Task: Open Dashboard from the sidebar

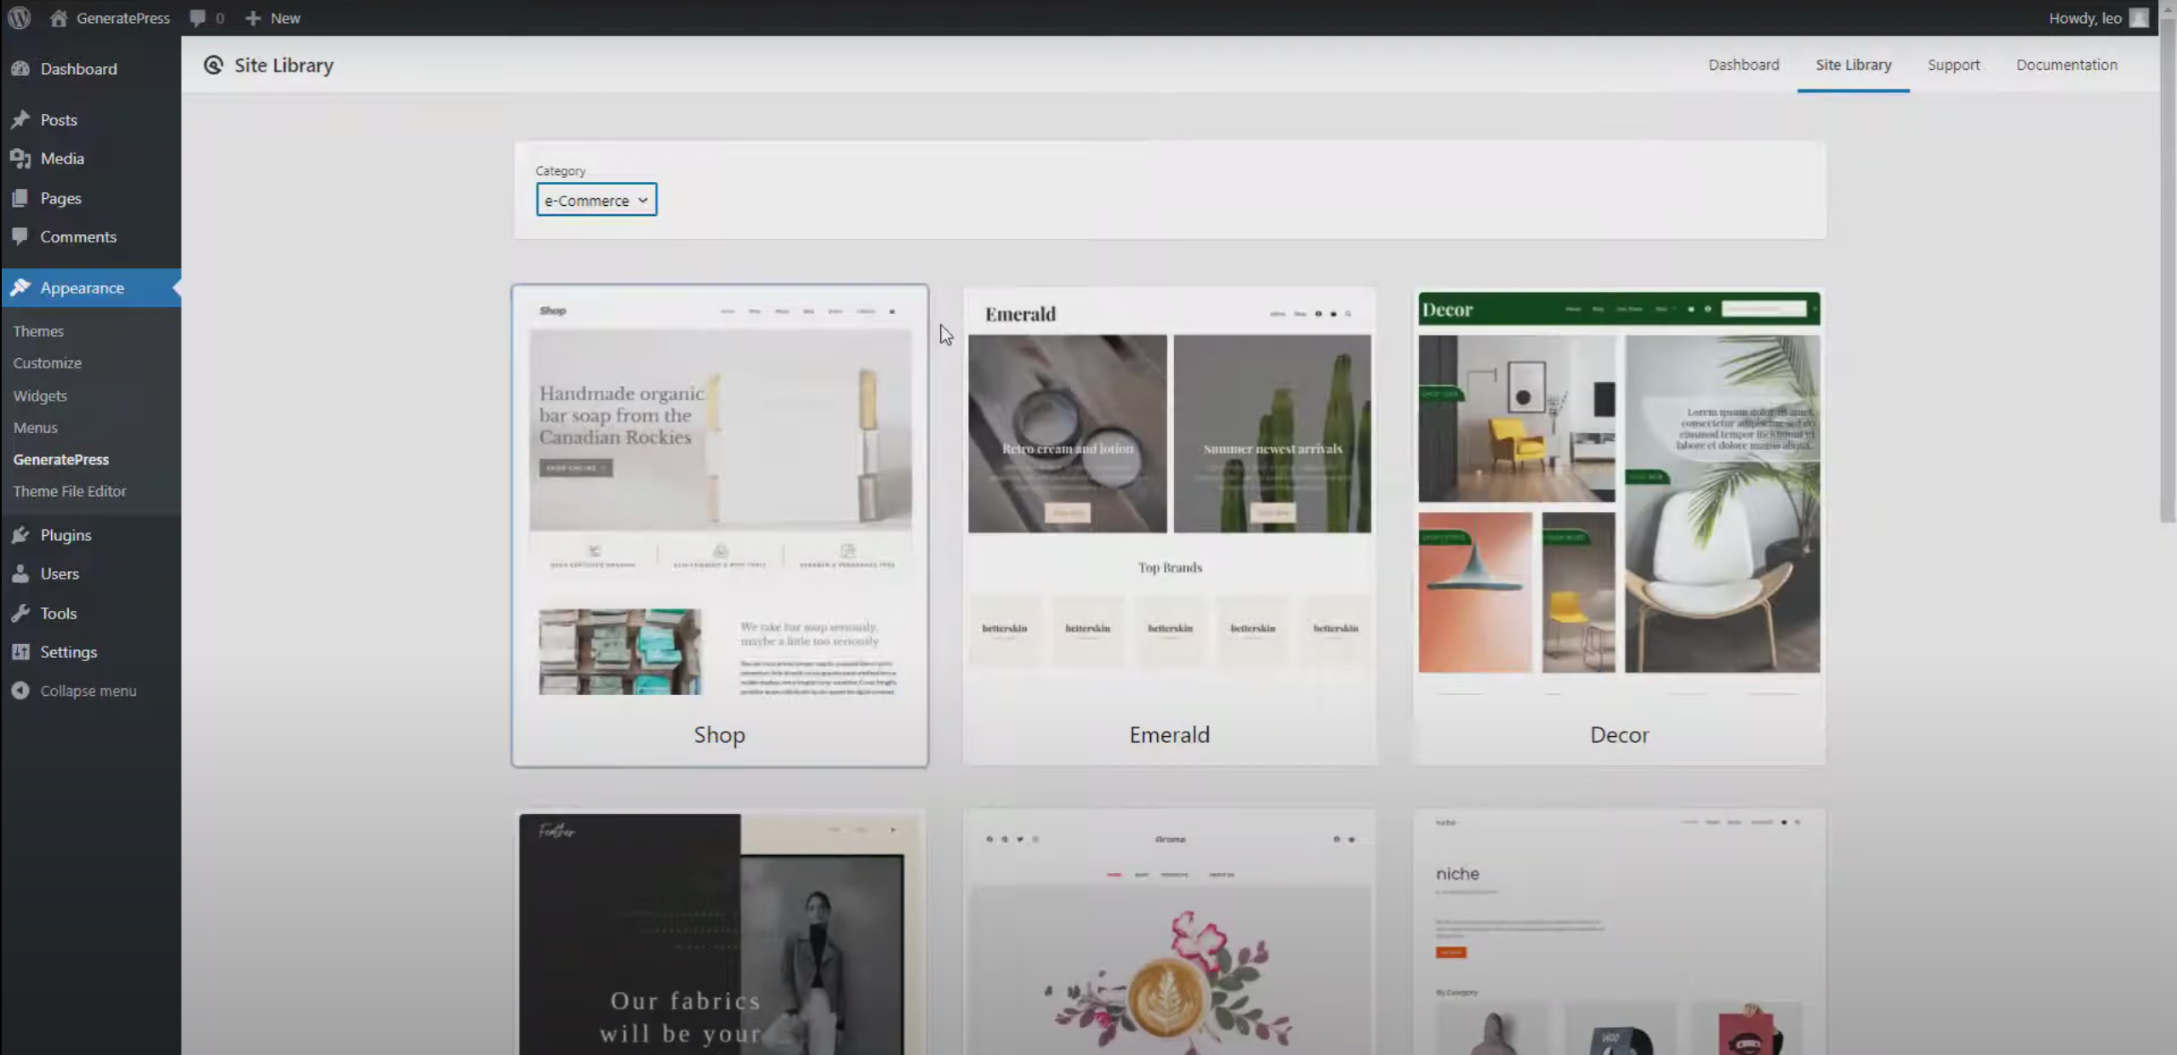Action: click(78, 69)
